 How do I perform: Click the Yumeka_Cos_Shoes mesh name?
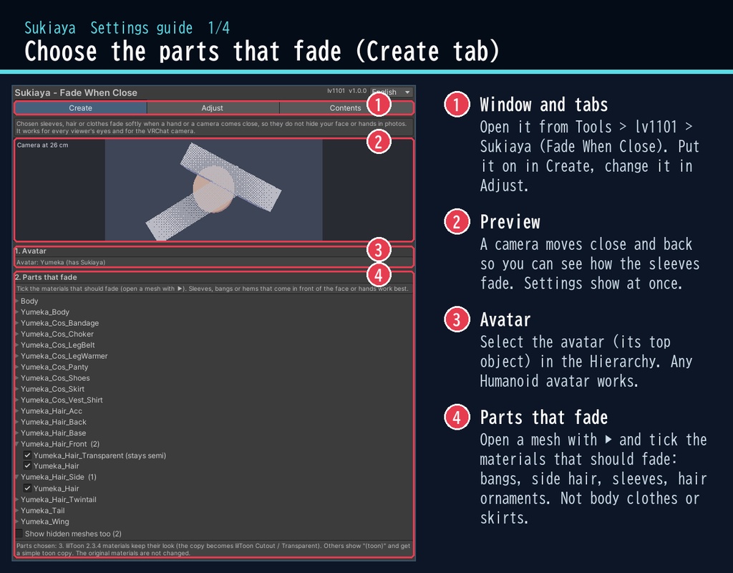click(55, 378)
